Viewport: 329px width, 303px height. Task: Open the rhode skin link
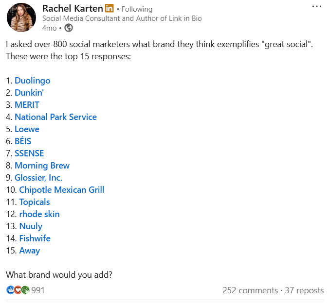click(x=39, y=214)
